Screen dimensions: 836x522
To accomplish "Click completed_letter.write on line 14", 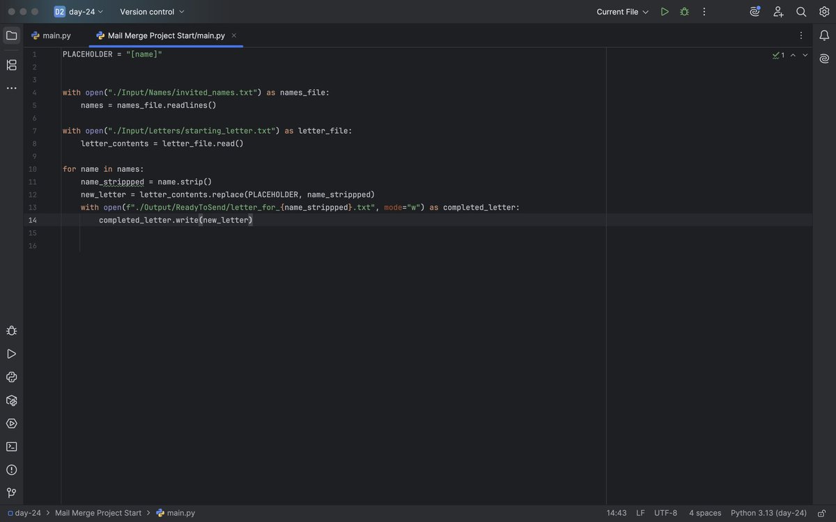I will coord(148,220).
